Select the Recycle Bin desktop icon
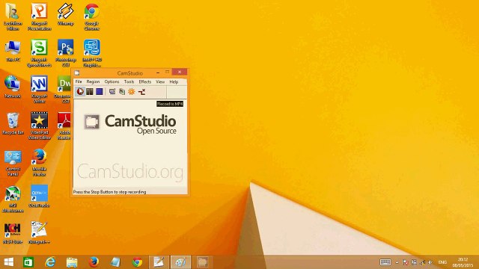The width and height of the screenshot is (479, 269). pos(13,123)
